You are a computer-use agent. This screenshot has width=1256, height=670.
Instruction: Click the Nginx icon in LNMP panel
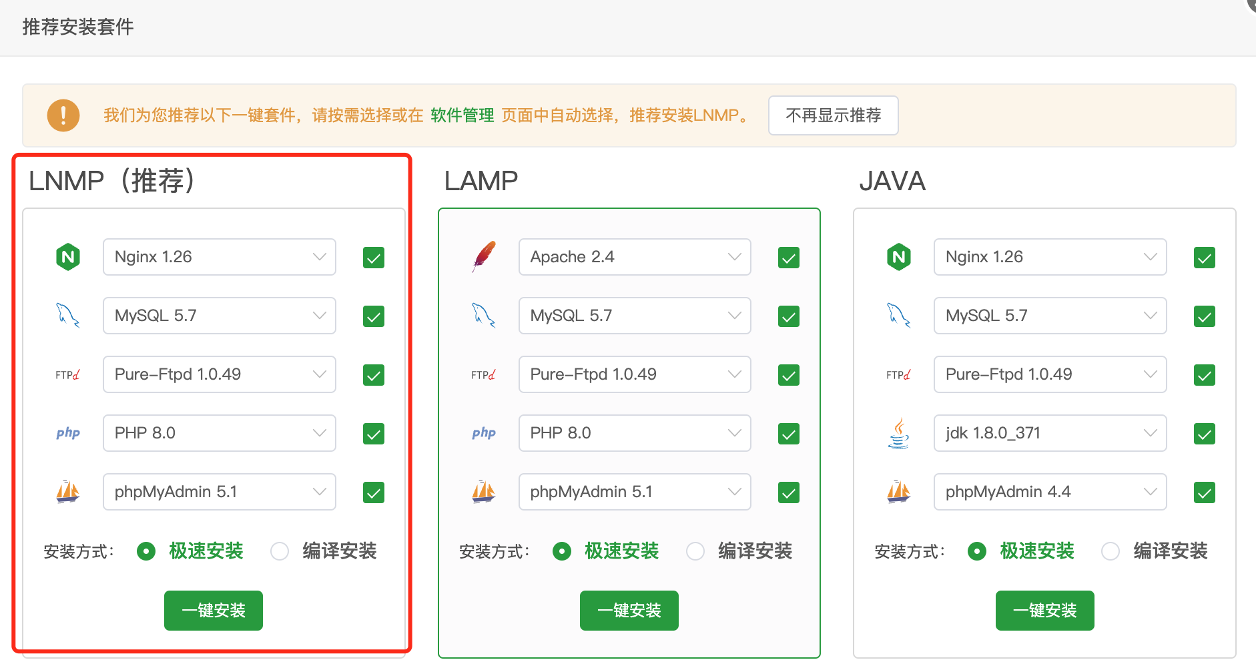[x=68, y=257]
